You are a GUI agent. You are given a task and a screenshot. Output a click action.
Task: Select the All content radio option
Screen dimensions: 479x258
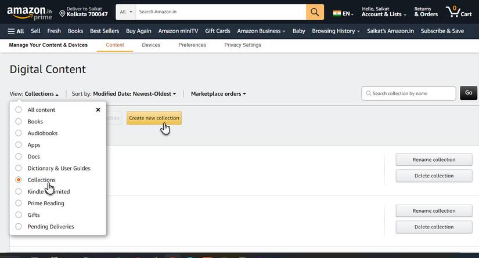point(19,110)
